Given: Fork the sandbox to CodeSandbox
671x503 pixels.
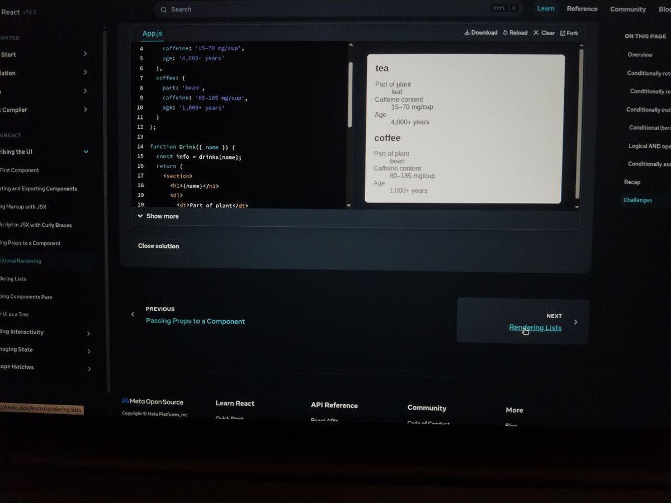Looking at the screenshot, I should [569, 34].
